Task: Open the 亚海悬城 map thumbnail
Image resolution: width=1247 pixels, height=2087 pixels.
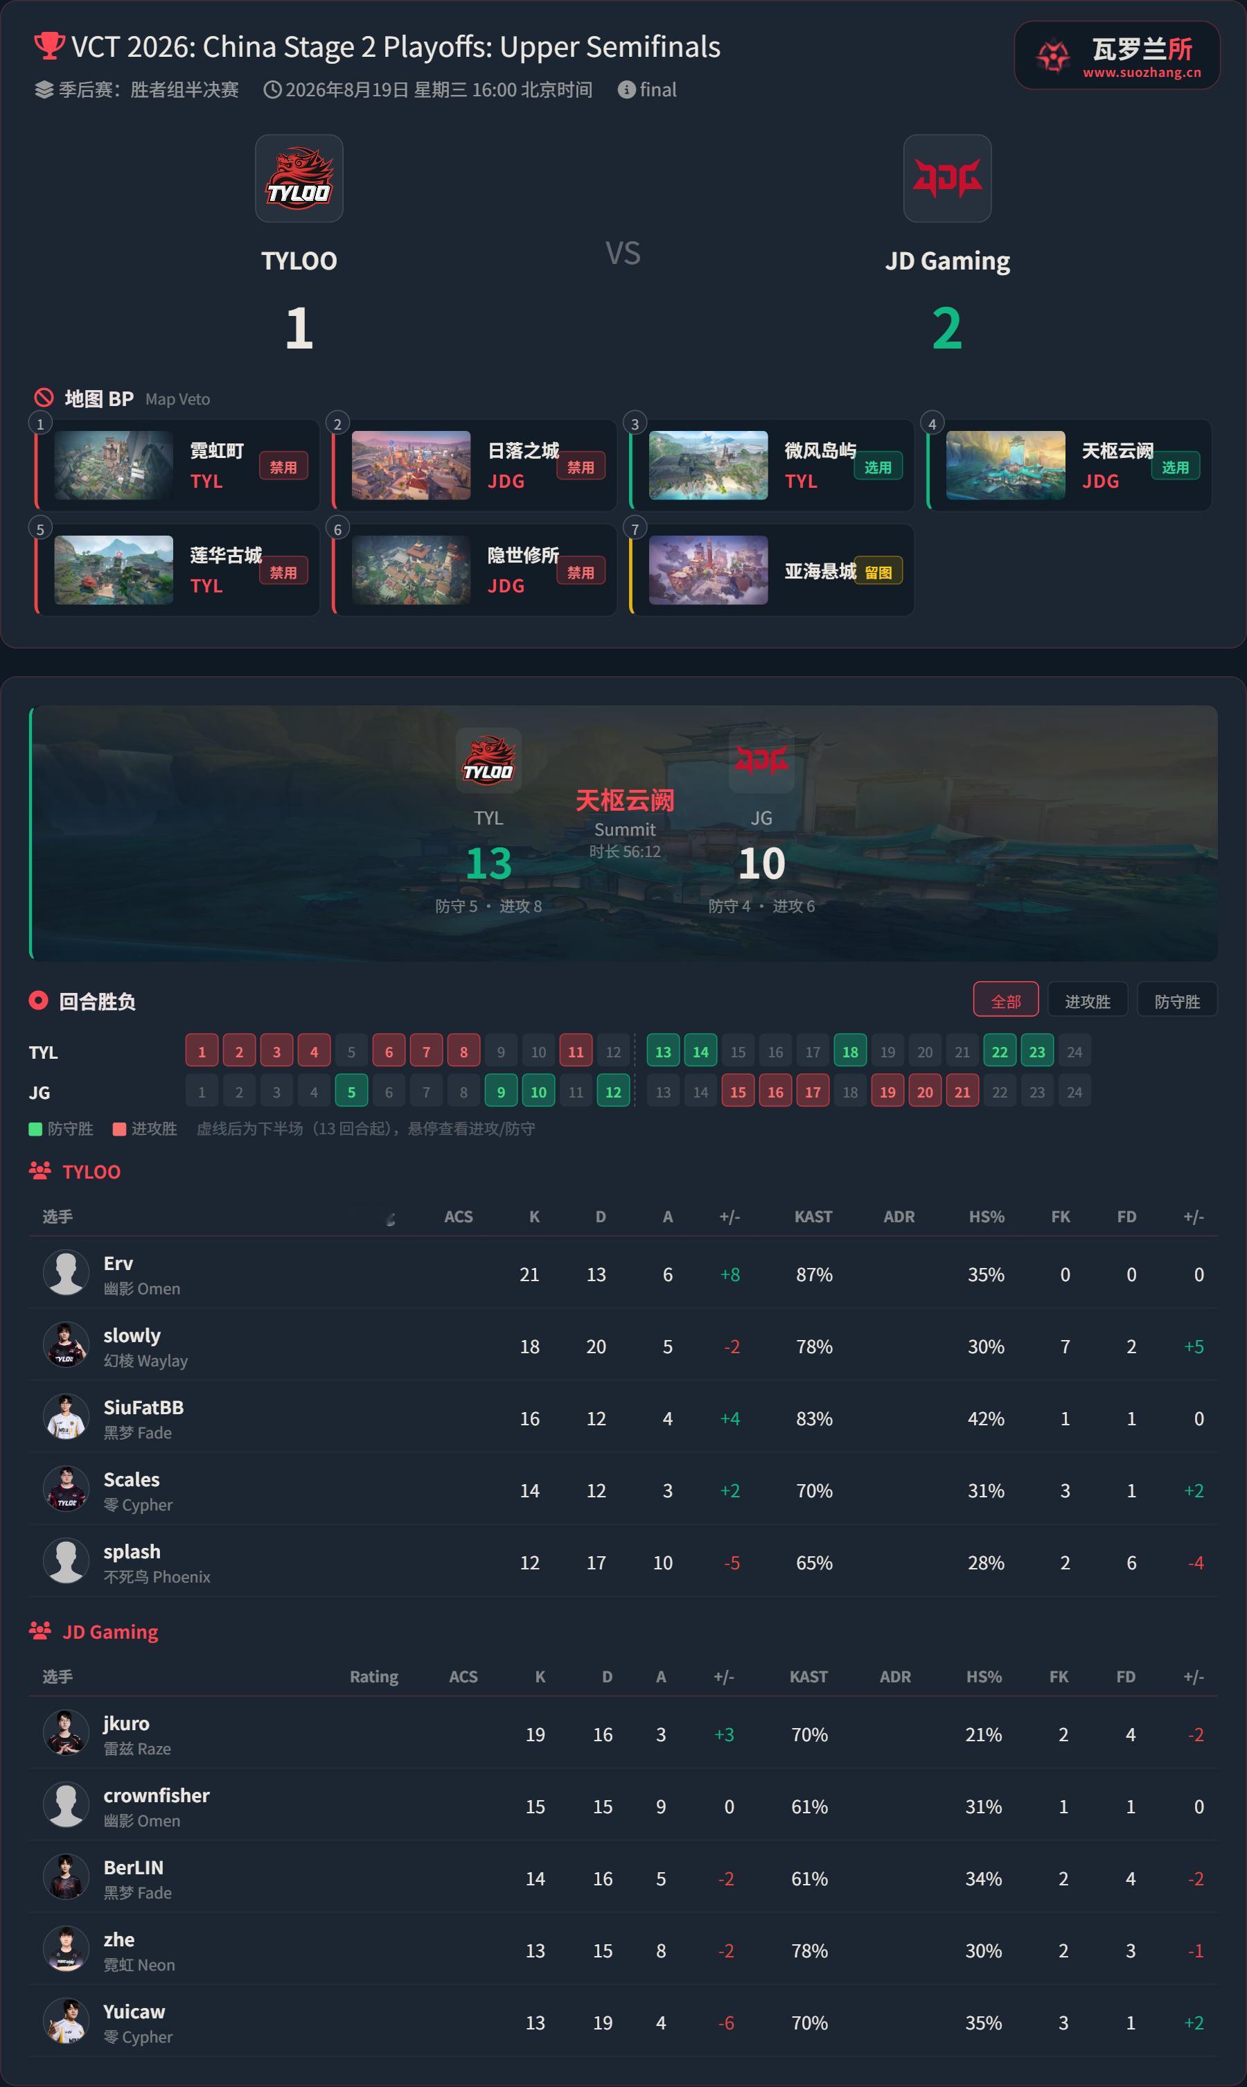Action: (x=709, y=570)
